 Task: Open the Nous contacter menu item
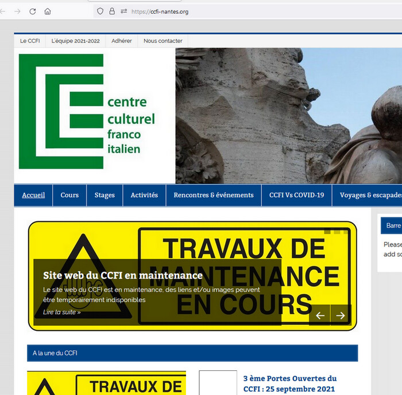point(163,41)
